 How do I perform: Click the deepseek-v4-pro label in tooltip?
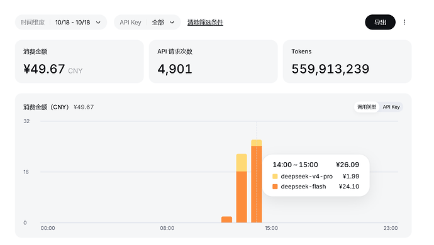coord(307,177)
